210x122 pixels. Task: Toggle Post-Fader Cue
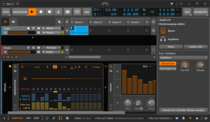pos(168,69)
